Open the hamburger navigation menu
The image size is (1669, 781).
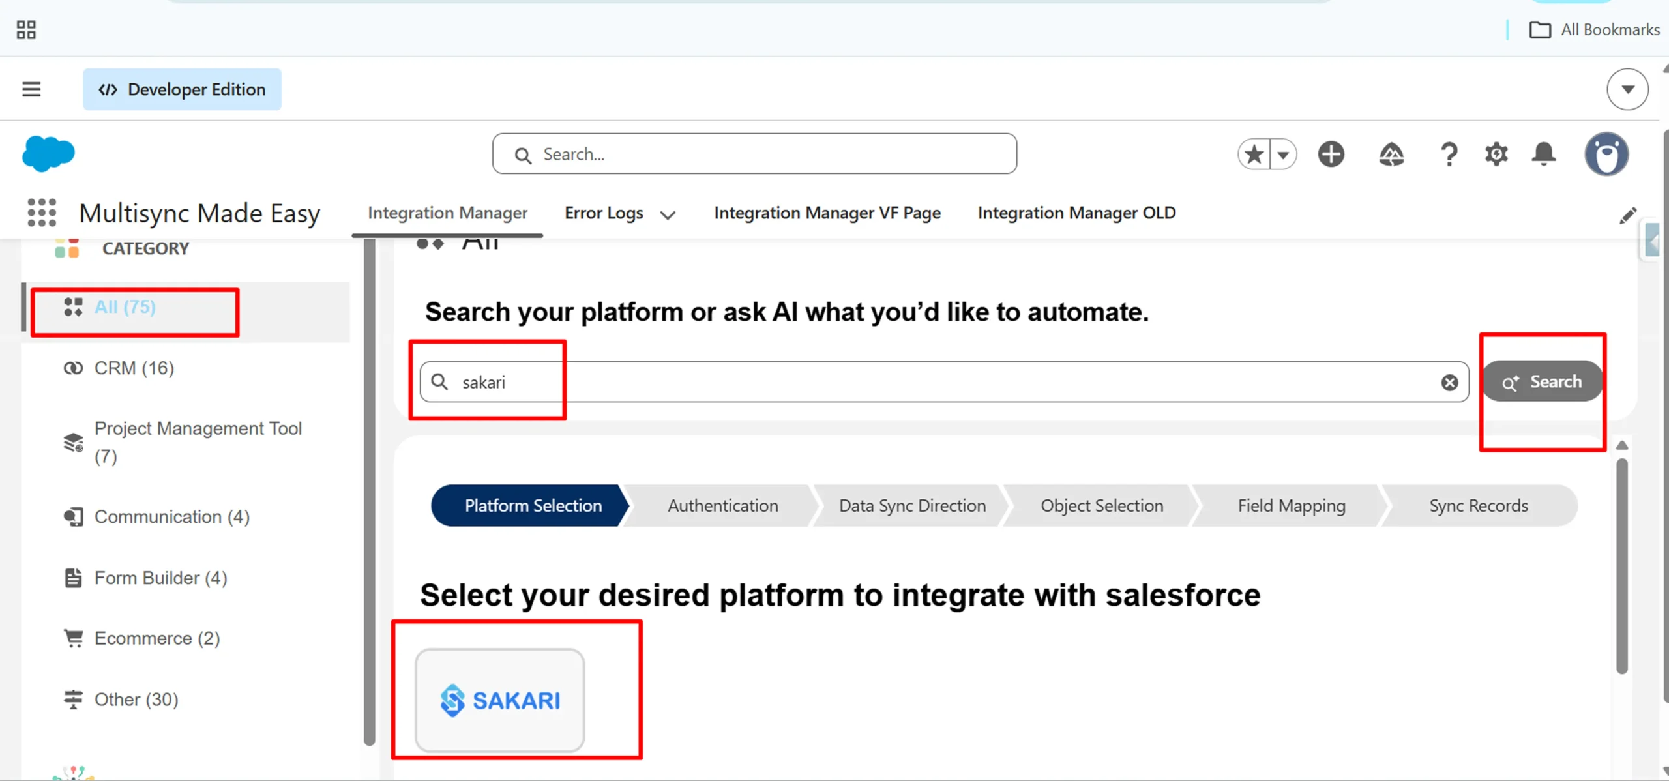click(31, 89)
